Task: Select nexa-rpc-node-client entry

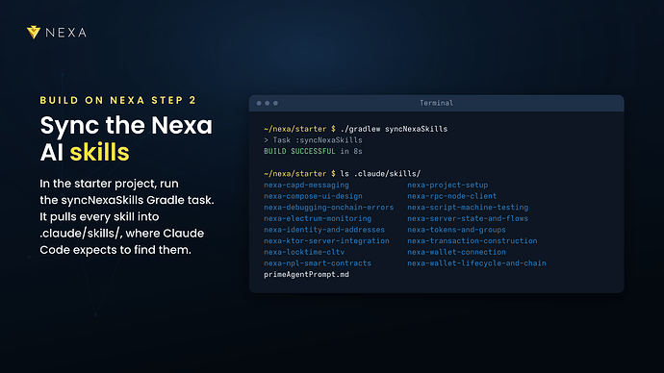Action: point(452,196)
